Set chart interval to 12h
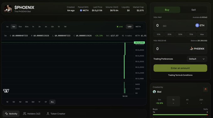 (52, 27)
